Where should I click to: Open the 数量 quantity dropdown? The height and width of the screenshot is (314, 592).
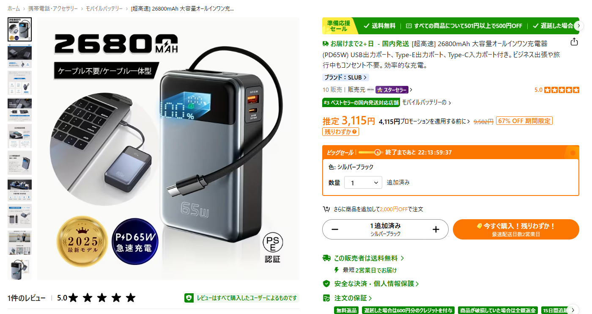click(x=363, y=182)
